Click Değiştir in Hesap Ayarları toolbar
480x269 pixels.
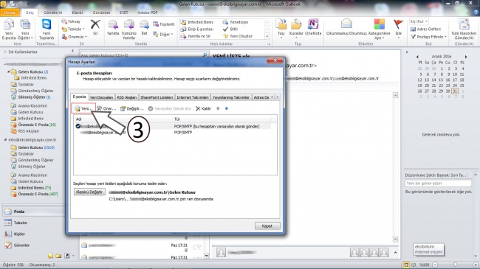[131, 108]
